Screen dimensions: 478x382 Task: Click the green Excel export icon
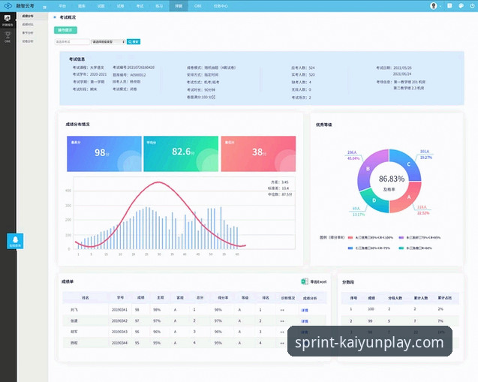tap(305, 281)
